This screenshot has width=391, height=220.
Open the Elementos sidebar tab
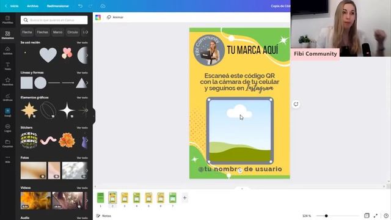click(8, 35)
